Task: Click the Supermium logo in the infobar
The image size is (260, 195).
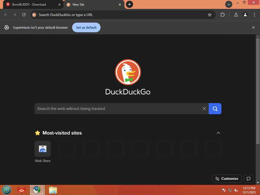Action: click(x=7, y=27)
